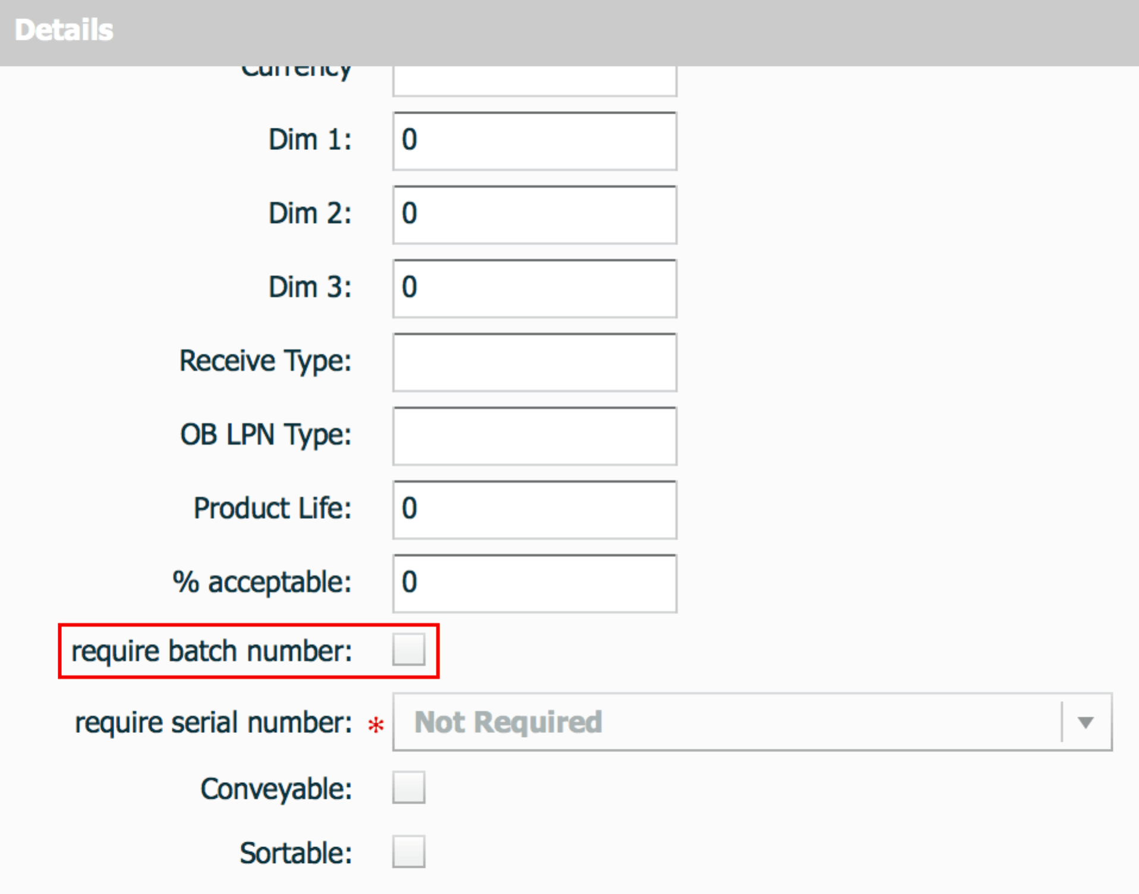This screenshot has width=1139, height=894.
Task: Toggle the Conveyable checkbox on
Action: pyautogui.click(x=409, y=788)
